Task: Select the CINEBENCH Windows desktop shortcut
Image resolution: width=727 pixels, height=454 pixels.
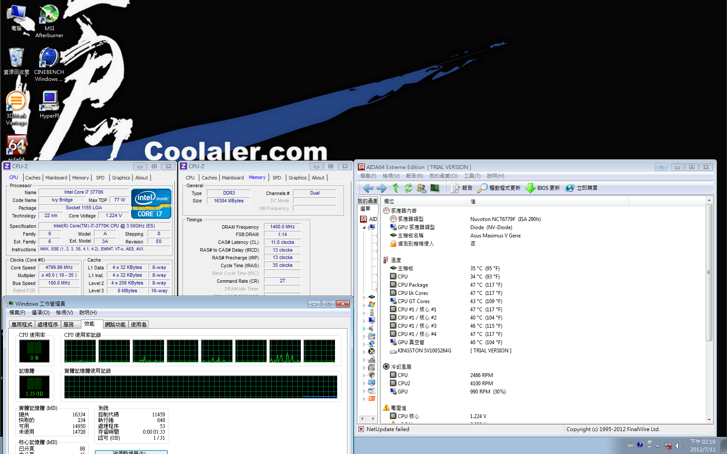Action: (x=49, y=65)
